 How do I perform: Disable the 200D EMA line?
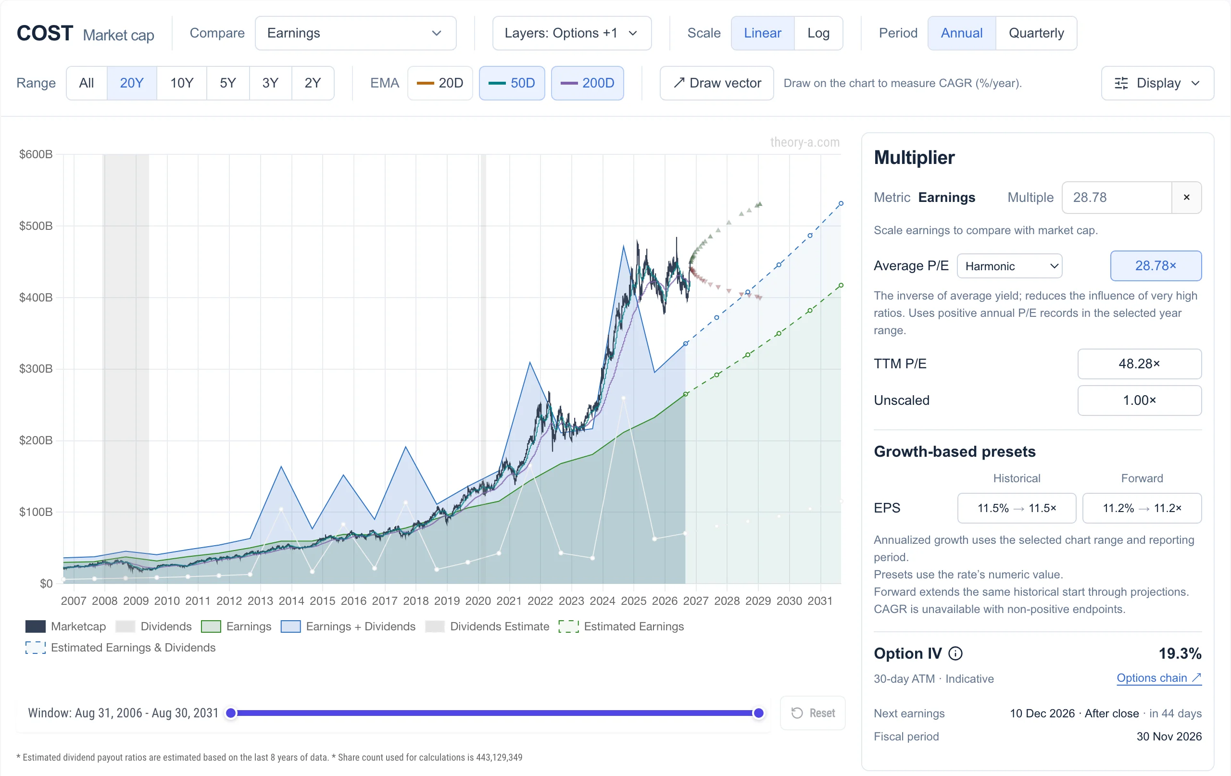pyautogui.click(x=588, y=83)
